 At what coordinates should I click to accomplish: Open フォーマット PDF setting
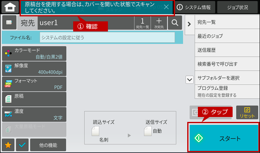tap(34, 84)
